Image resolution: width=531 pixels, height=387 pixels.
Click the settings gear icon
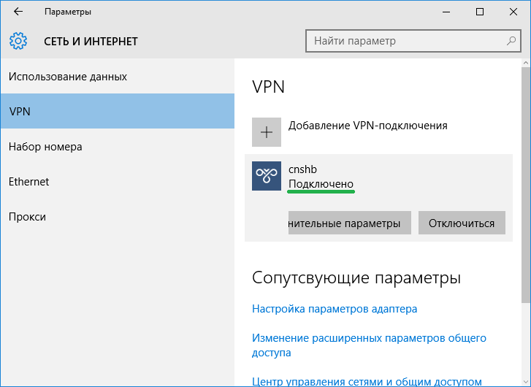(x=18, y=41)
